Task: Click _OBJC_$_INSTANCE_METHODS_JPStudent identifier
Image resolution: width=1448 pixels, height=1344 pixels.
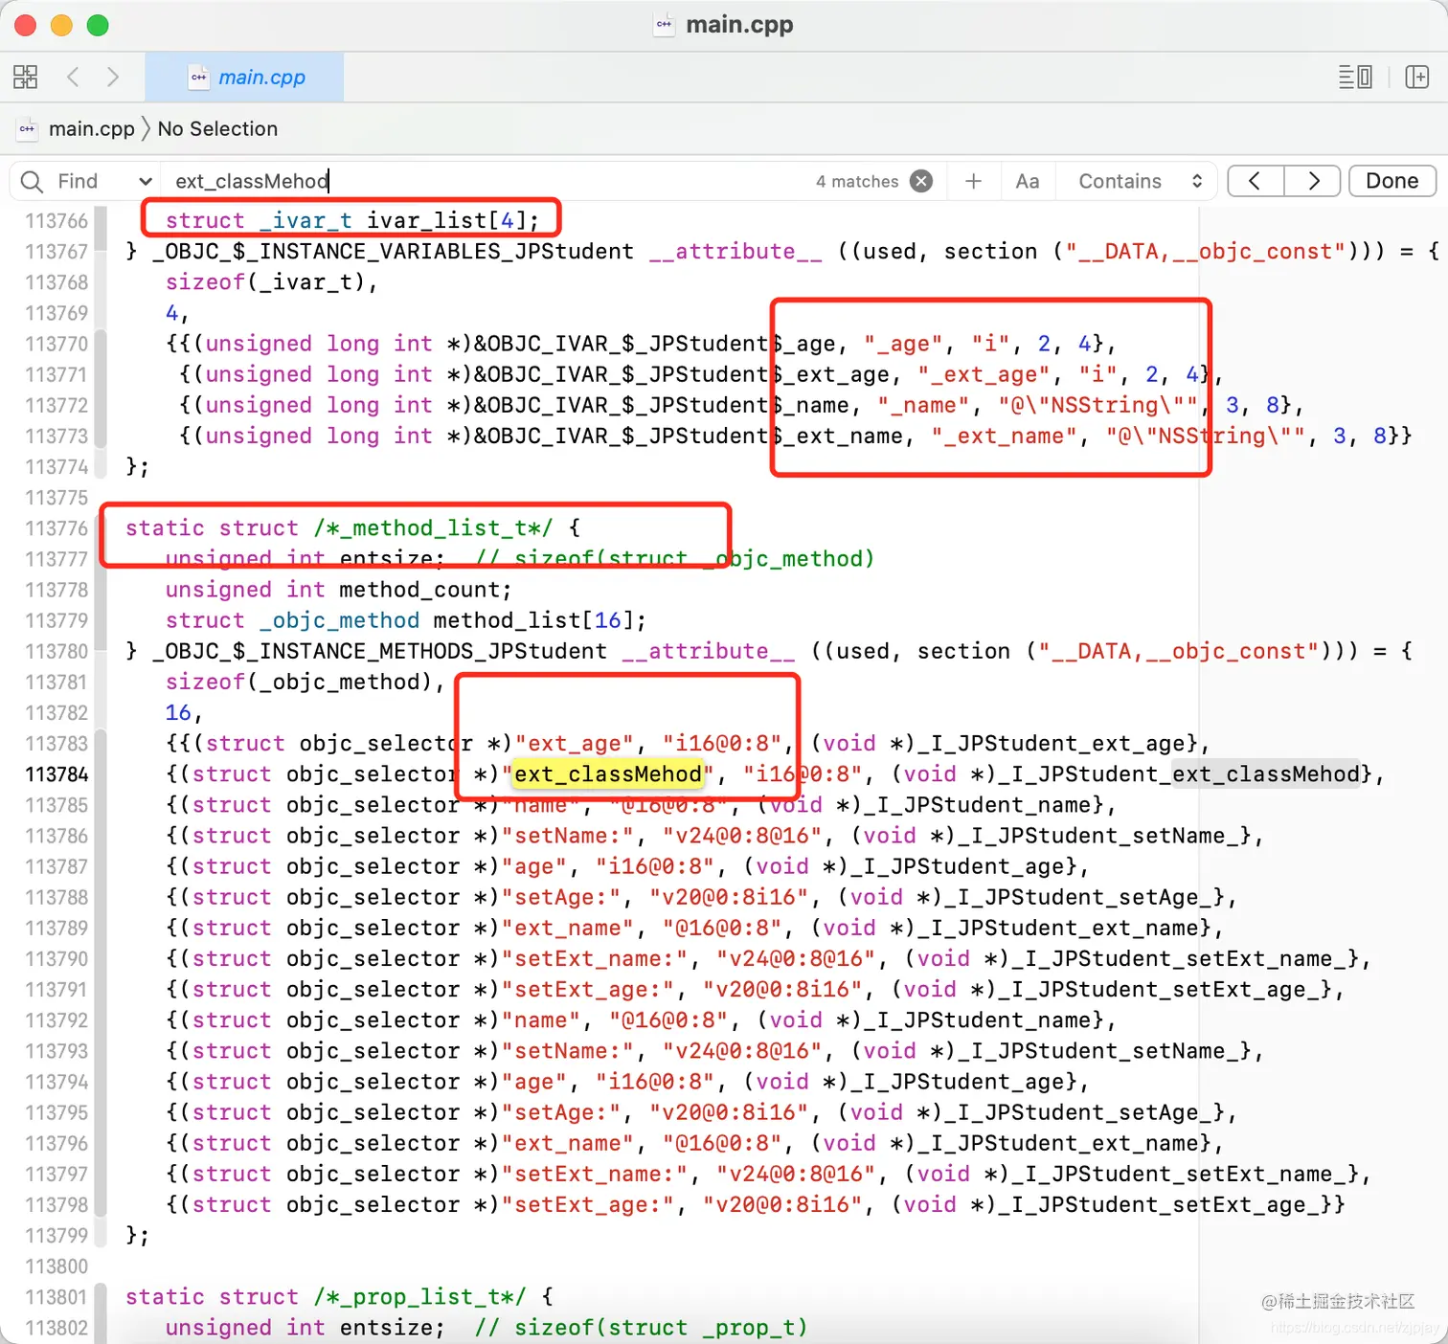Action: pos(379,651)
